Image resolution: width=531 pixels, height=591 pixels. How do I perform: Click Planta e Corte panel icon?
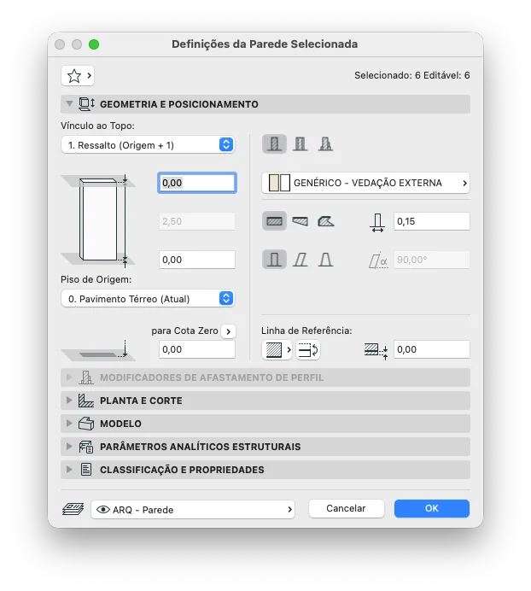(86, 401)
